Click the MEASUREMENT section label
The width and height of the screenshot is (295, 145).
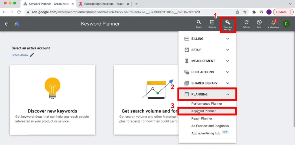coord(203,61)
